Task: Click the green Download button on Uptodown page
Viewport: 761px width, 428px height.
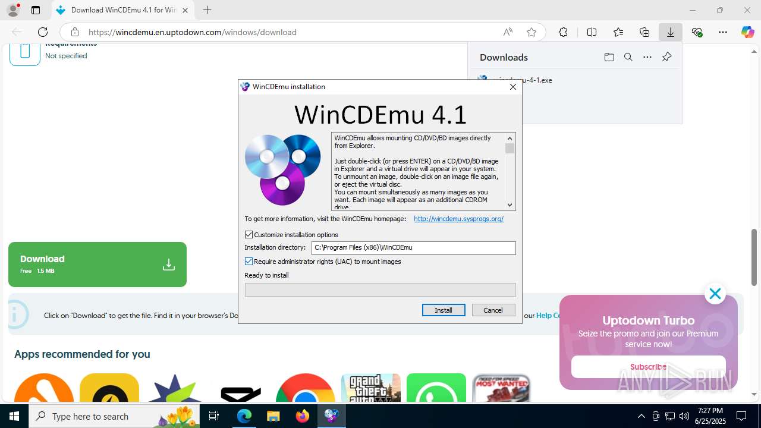Action: tap(98, 265)
